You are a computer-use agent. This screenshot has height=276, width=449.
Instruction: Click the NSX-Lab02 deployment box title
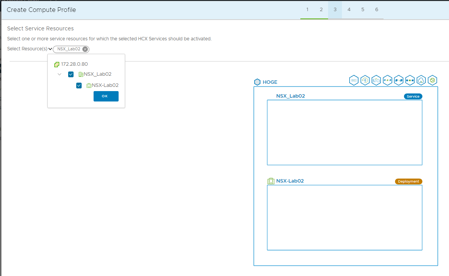(x=290, y=181)
